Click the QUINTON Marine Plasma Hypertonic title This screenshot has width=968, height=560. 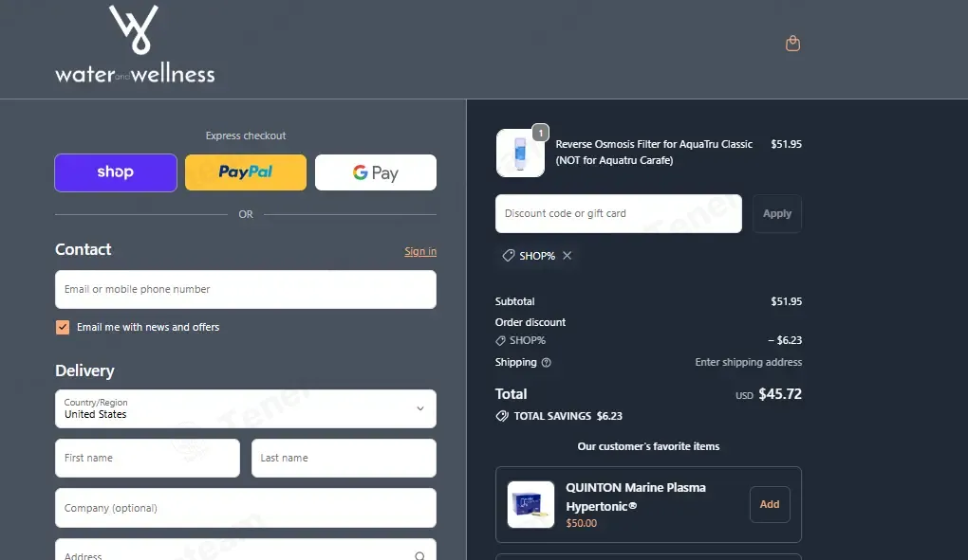point(636,497)
